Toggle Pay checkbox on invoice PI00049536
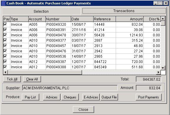Image resolution: width=170 pixels, height=115 pixels. (x=5, y=56)
